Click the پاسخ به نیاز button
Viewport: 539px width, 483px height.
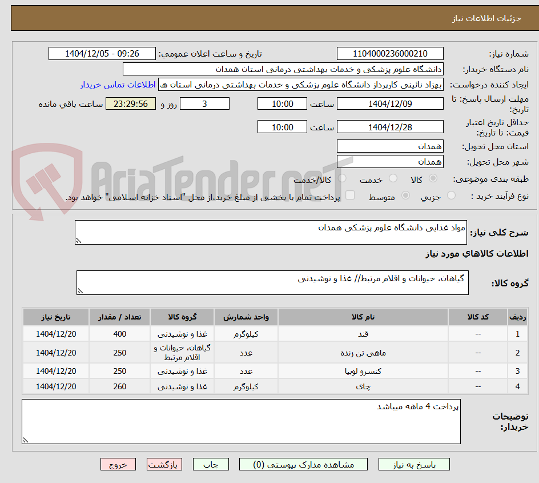tap(414, 464)
